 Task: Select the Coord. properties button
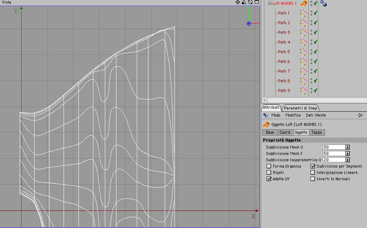click(x=285, y=132)
